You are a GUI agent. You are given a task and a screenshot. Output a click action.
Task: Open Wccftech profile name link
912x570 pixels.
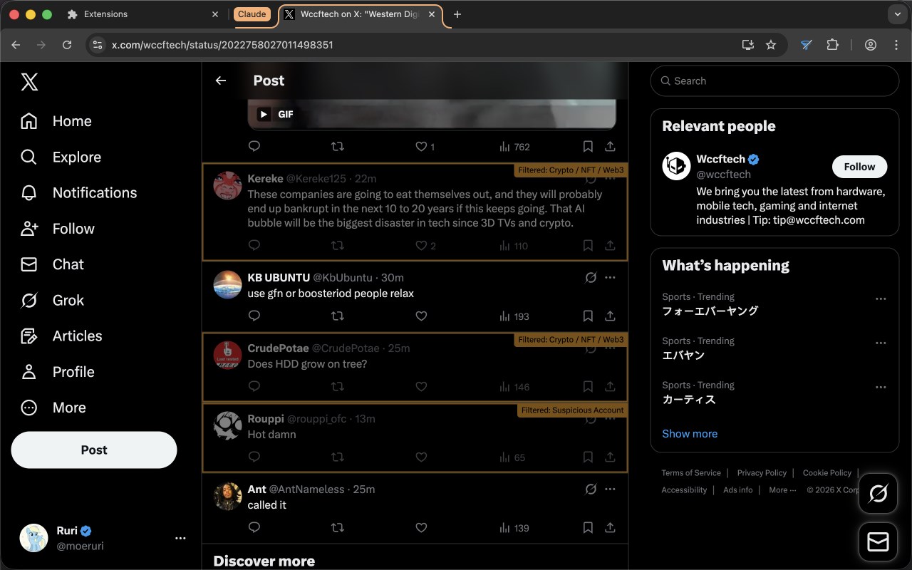(x=720, y=159)
